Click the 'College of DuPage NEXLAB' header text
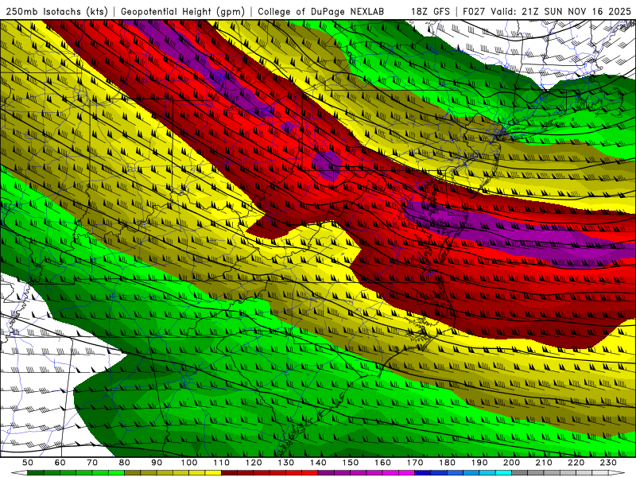 point(321,12)
